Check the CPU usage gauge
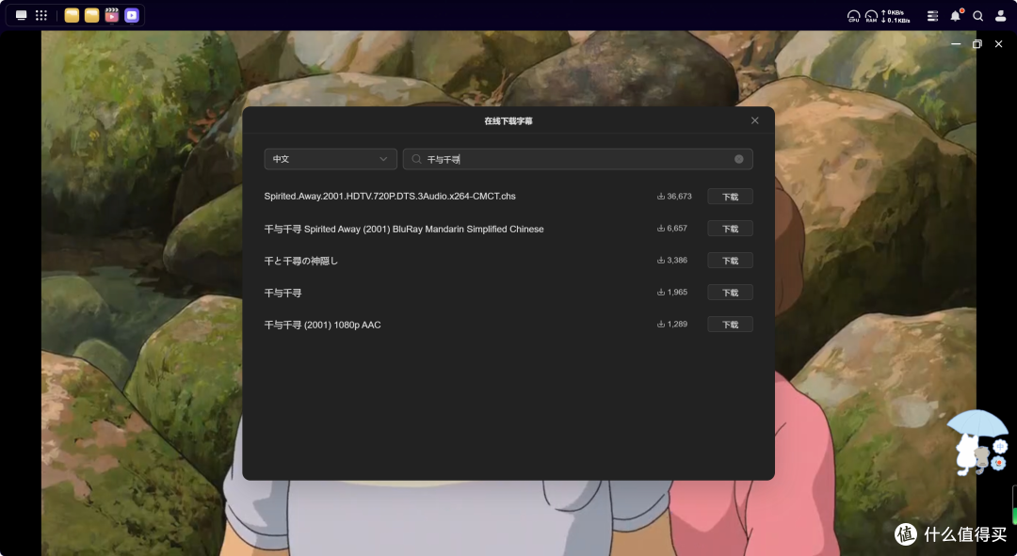This screenshot has height=556, width=1017. tap(853, 16)
